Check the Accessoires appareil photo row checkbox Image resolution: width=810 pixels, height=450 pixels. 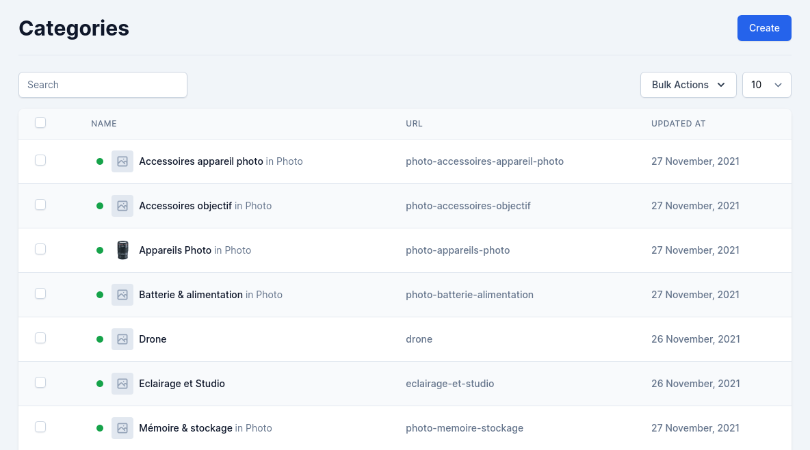(40, 160)
